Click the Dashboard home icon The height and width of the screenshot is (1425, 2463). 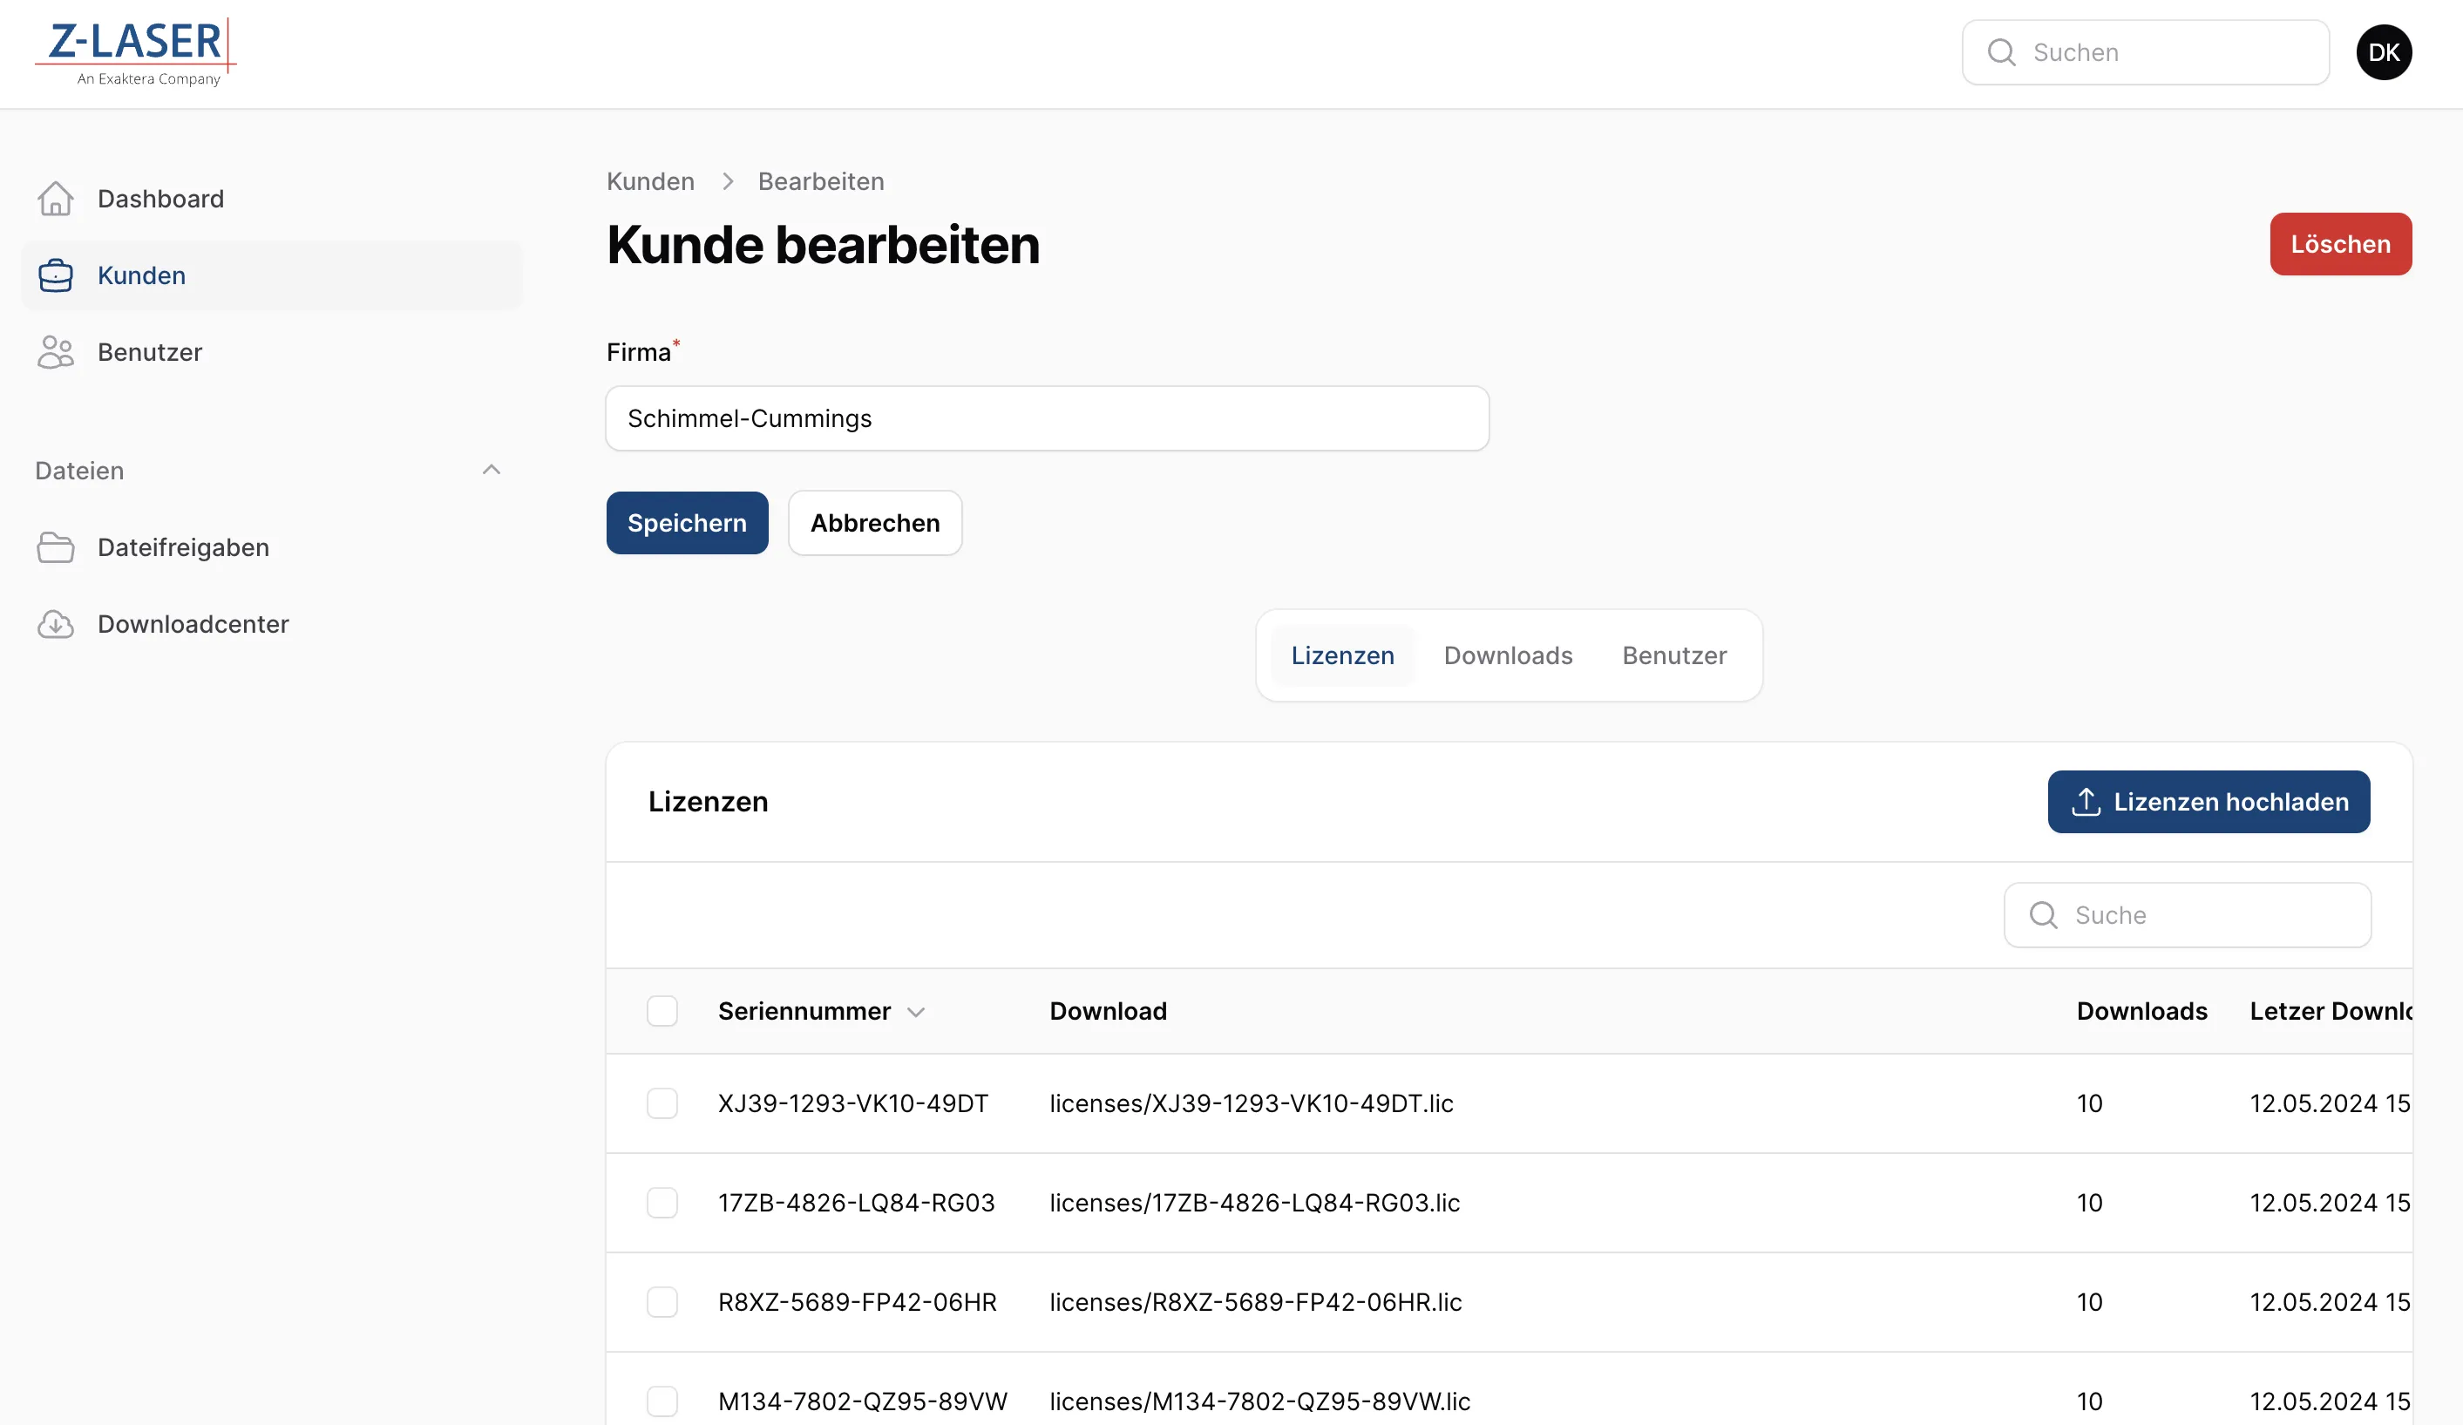tap(56, 199)
